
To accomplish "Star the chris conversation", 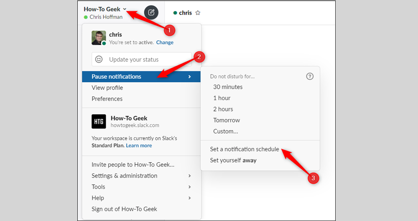I will (x=198, y=13).
